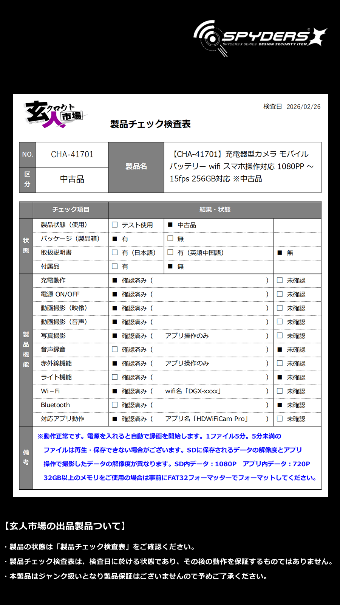The height and width of the screenshot is (605, 340).
Task: Toggle 電源 ON/OFF 確認済み checkbox
Action: tap(115, 294)
